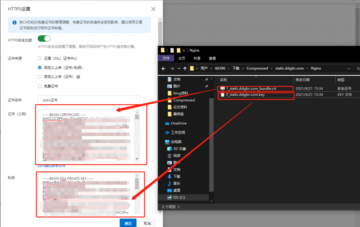Close the HTTPS设置 dialog
360x227 pixels.
point(153,9)
